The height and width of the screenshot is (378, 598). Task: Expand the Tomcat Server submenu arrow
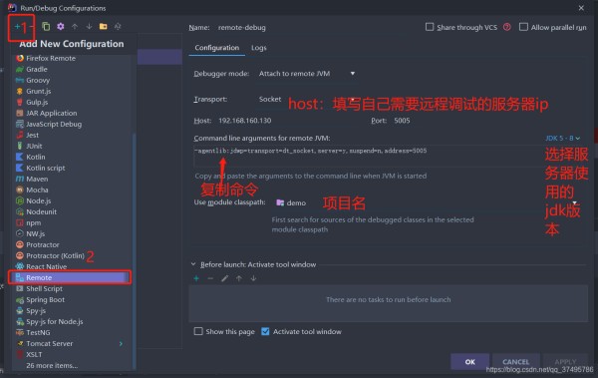click(121, 344)
